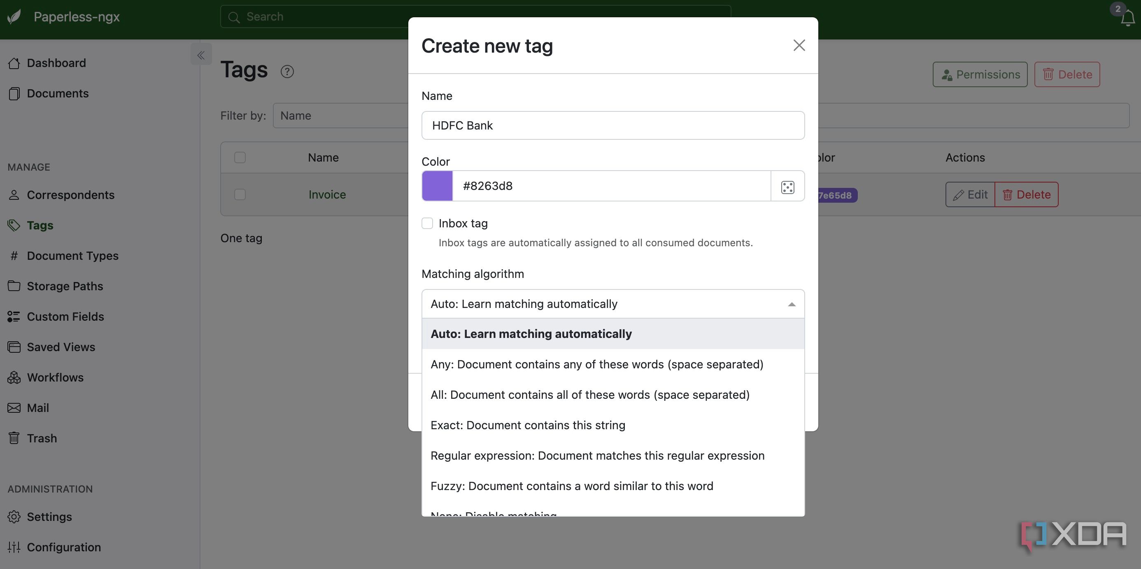
Task: Select the Regular expression matching option
Action: pyautogui.click(x=597, y=456)
